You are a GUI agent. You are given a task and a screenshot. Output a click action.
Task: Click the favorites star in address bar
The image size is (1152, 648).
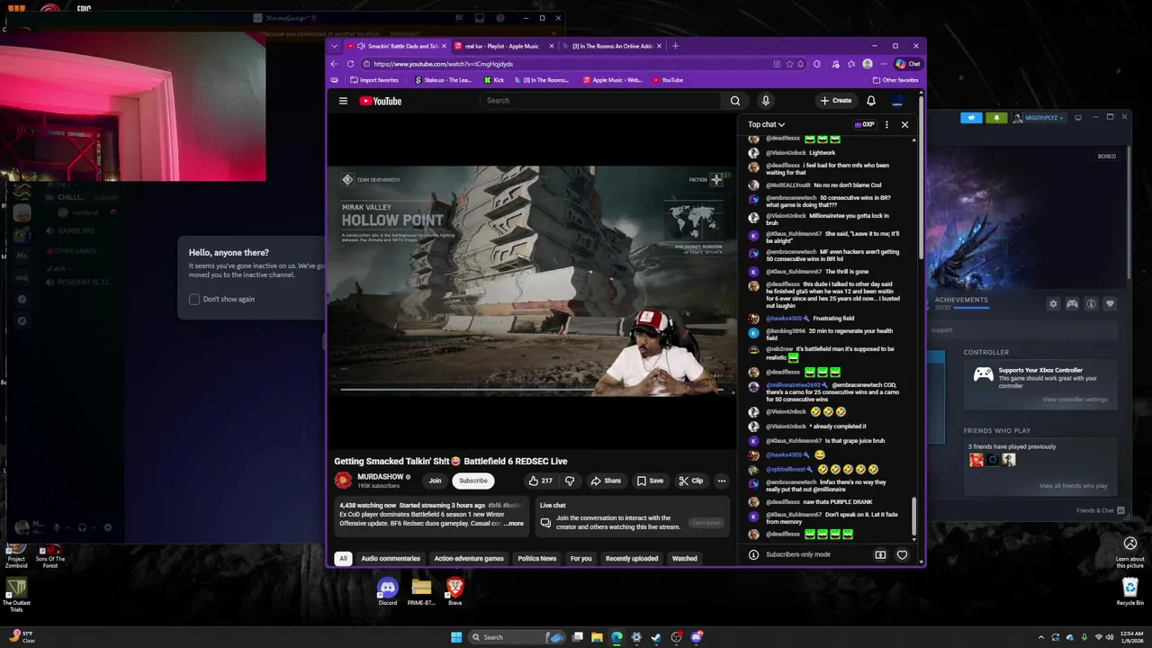point(790,64)
